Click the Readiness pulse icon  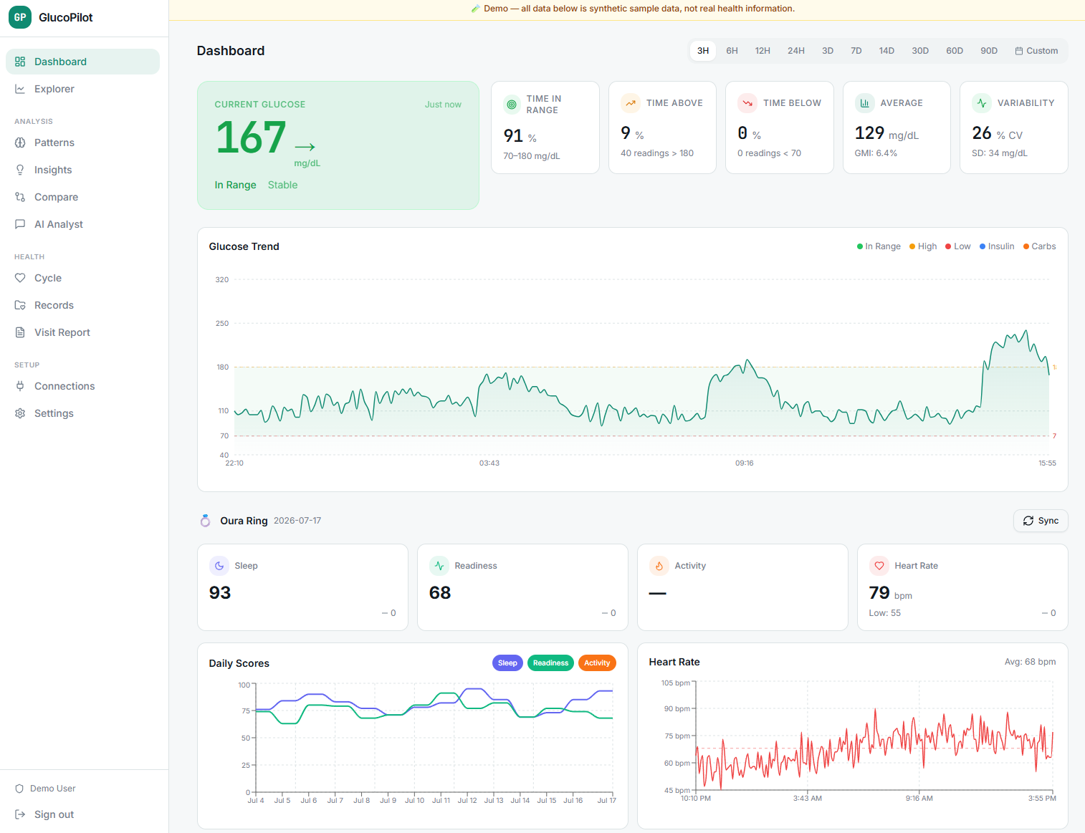[439, 566]
